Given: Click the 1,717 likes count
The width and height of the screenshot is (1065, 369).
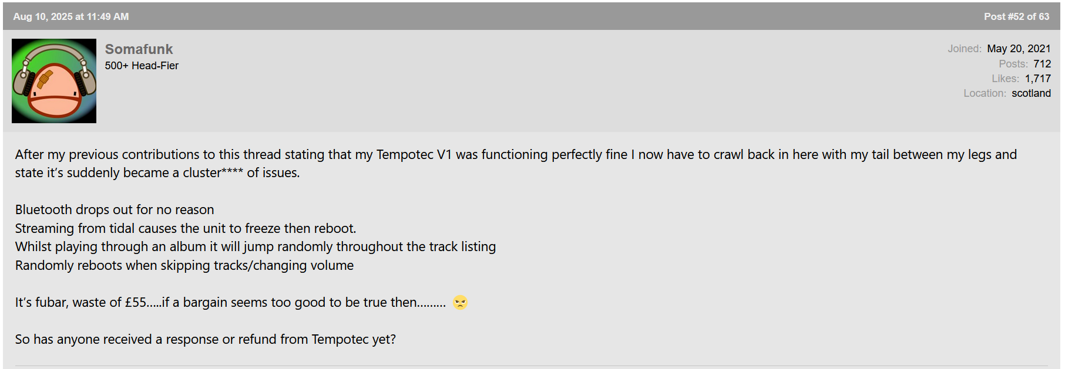Looking at the screenshot, I should click(x=1038, y=79).
